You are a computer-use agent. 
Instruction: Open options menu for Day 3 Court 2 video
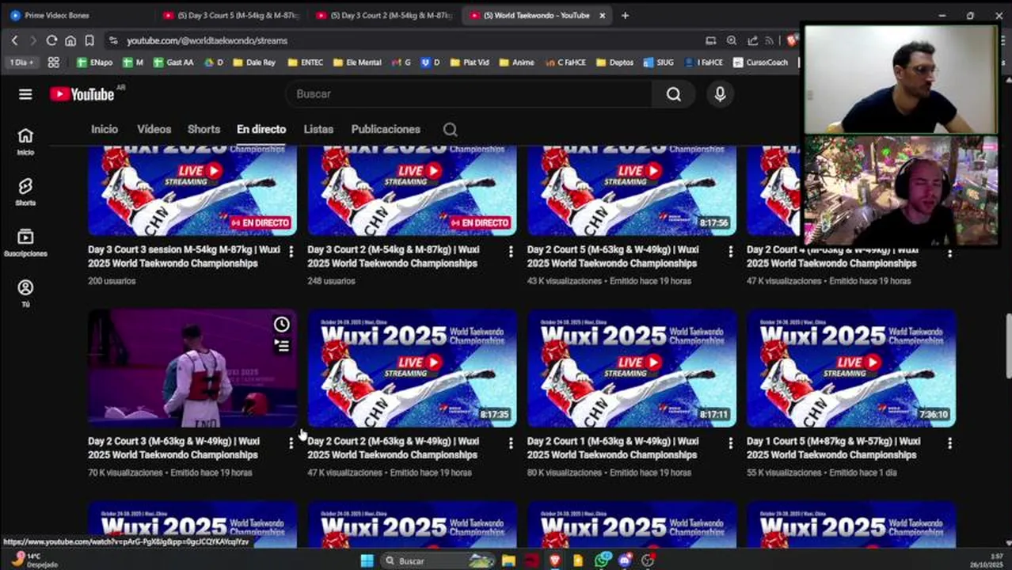point(511,252)
